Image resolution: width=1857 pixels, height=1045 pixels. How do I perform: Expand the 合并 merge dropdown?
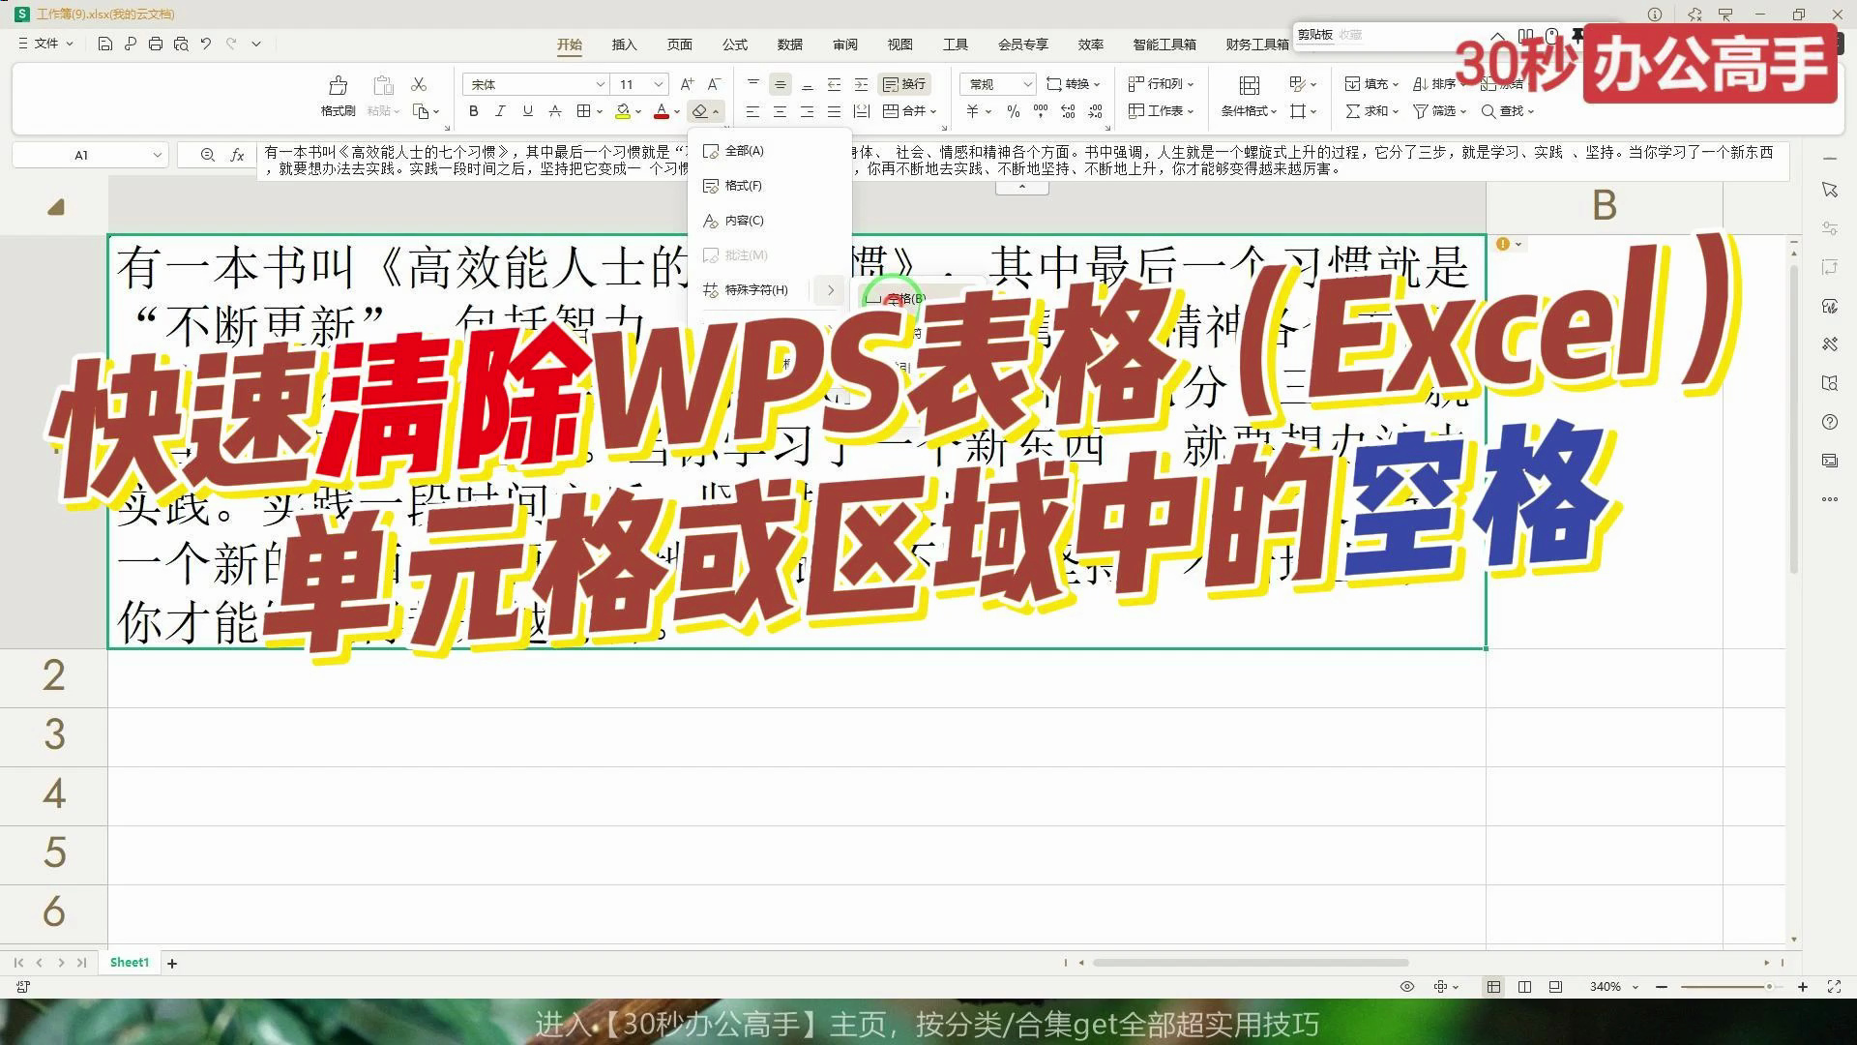932,111
